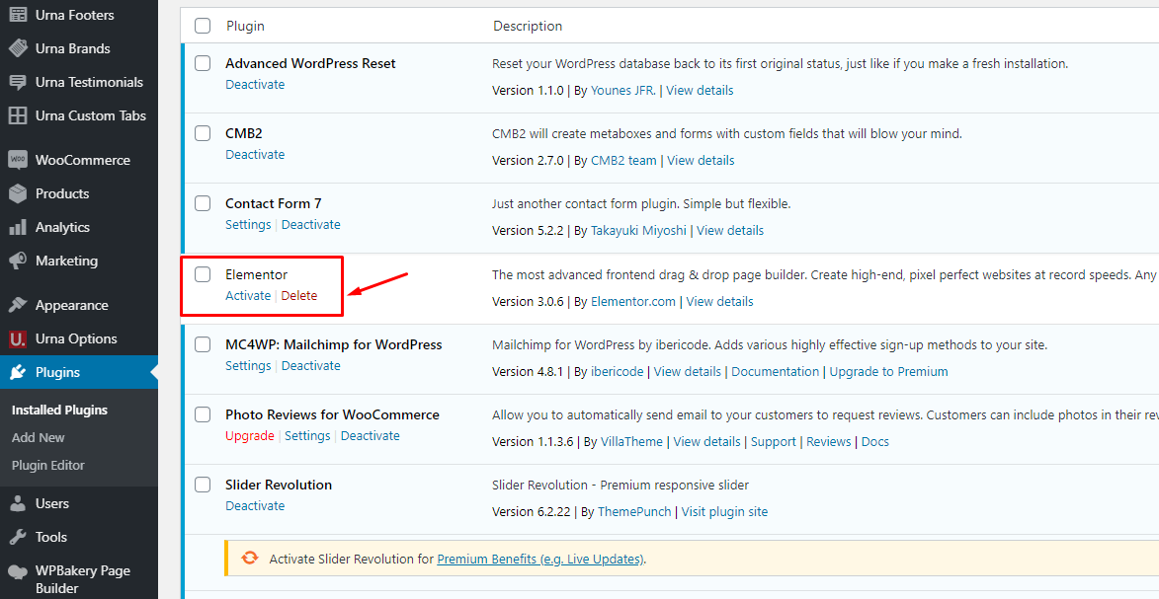Click the Marketing megaphone icon
1159x599 pixels.
coord(18,261)
